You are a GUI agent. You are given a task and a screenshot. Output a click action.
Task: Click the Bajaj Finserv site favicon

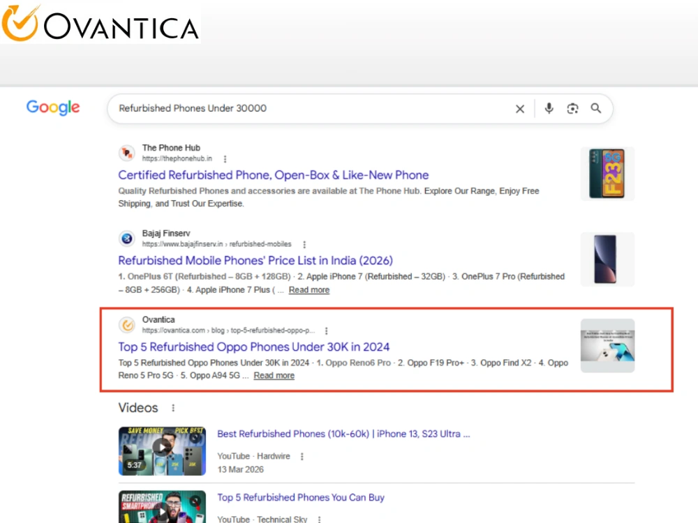coord(127,238)
